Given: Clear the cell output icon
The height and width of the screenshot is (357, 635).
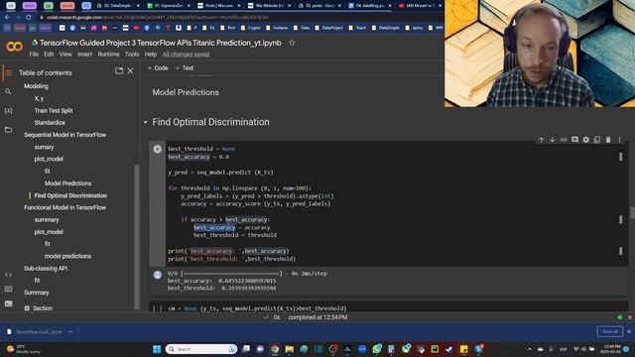Looking at the screenshot, I should click(x=158, y=276).
